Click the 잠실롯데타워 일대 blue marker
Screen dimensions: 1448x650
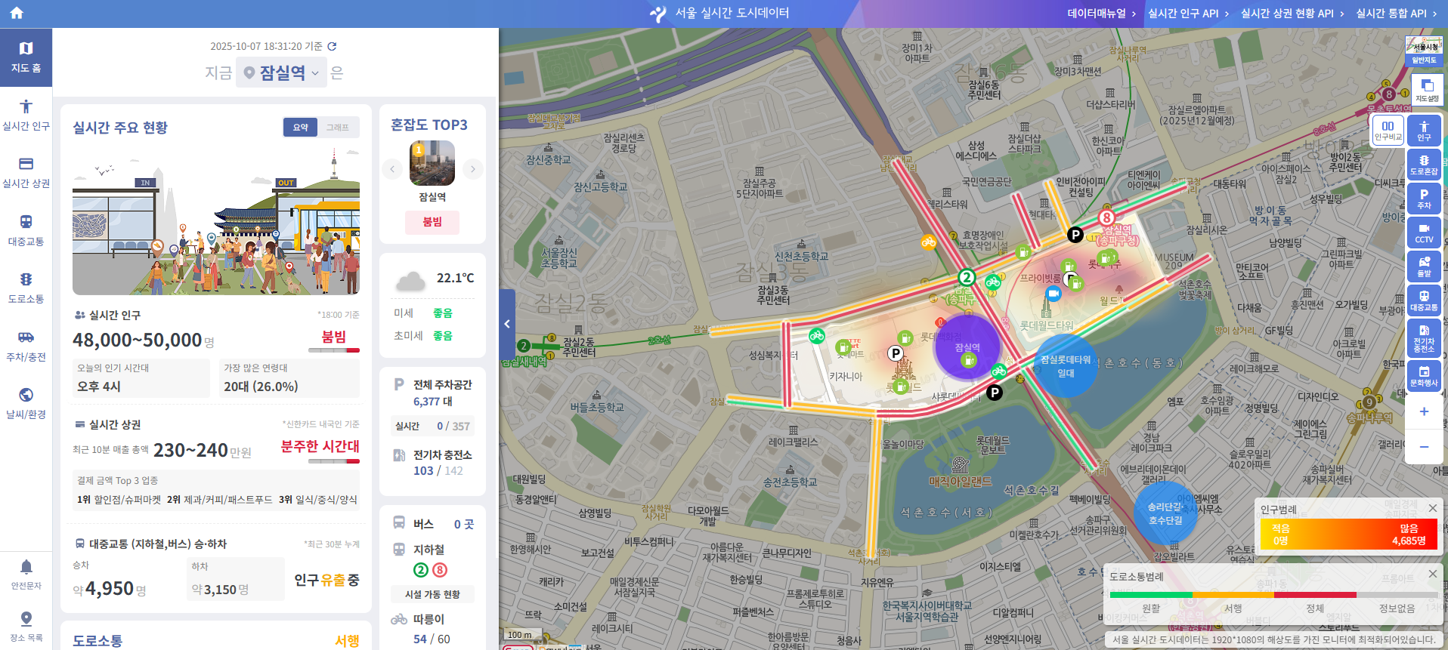[1066, 366]
